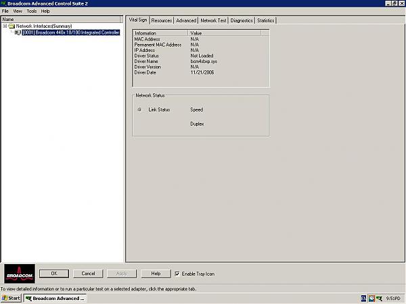Viewport: 406px width, 304px height.
Task: Select Broadcom 440x 10/100 Integrated Controller
Action: [x=71, y=32]
